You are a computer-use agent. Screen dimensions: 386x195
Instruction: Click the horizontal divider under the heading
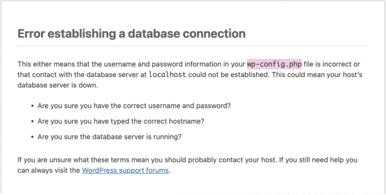(193, 46)
